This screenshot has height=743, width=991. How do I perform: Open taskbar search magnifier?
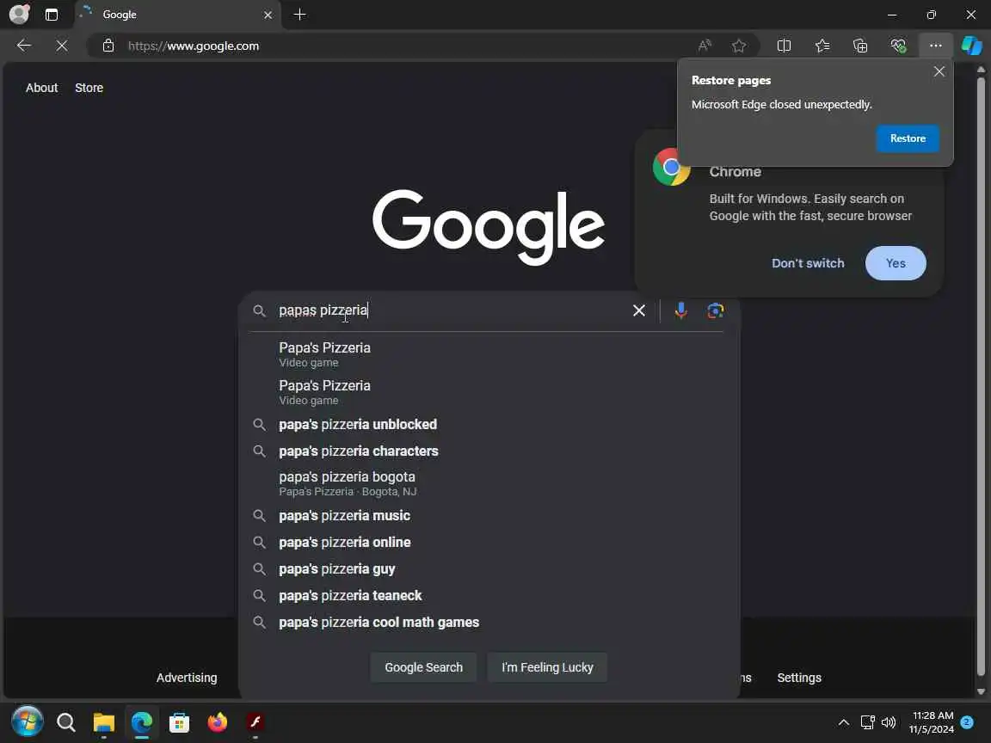(65, 722)
